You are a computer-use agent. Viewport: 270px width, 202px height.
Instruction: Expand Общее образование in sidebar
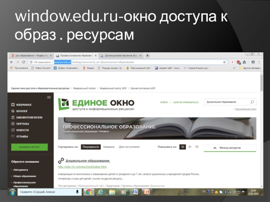coord(25,176)
